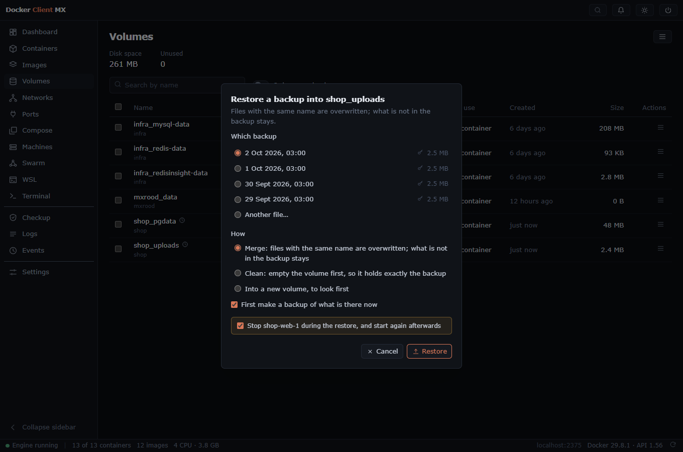Select Volumes in the sidebar
This screenshot has width=683, height=452.
(49, 81)
